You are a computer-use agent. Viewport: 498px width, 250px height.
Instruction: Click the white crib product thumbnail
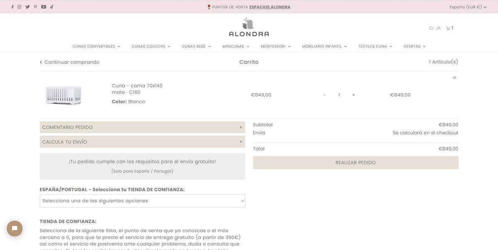[x=63, y=95]
